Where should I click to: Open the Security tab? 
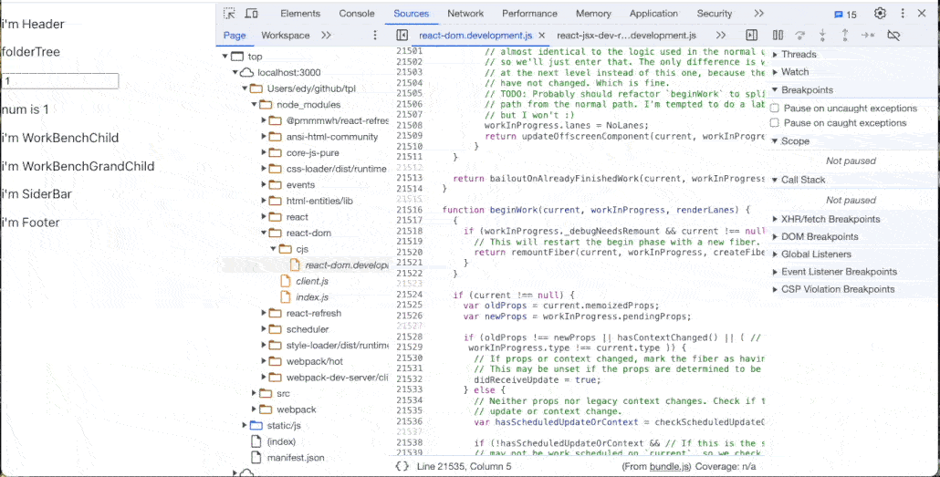714,13
